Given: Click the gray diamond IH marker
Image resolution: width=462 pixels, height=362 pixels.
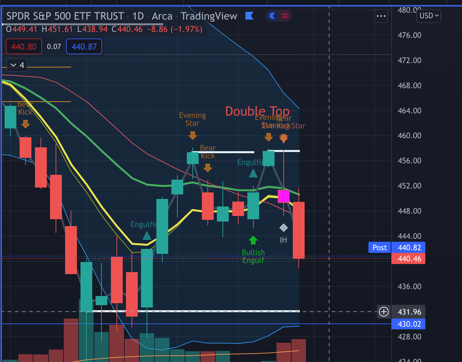Looking at the screenshot, I should [x=284, y=227].
